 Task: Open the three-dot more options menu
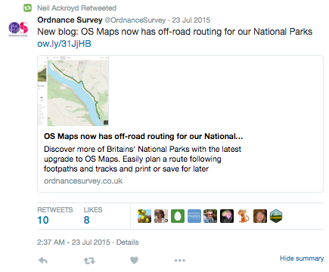tap(180, 261)
